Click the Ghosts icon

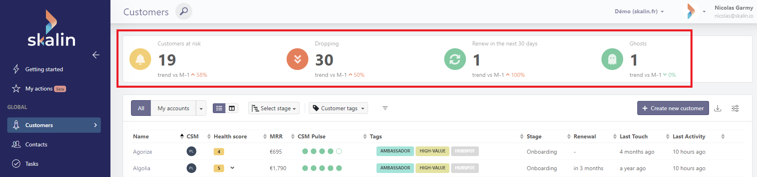click(612, 59)
